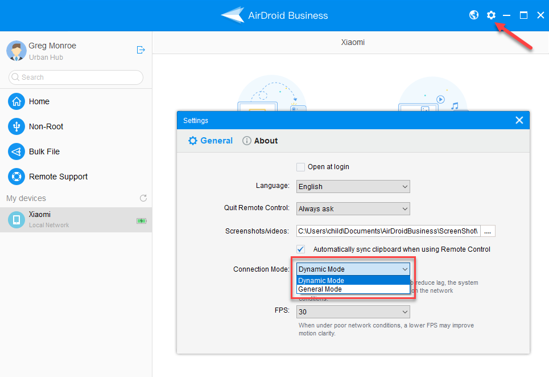Open the Bulk File section
Viewport: 549px width, 377px height.
coord(76,151)
